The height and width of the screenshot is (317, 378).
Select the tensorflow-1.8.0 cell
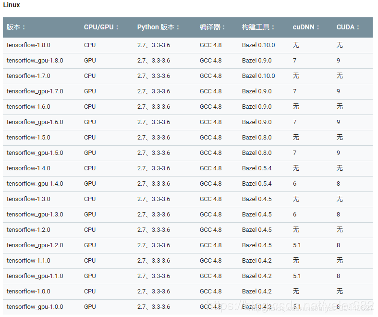coord(28,45)
